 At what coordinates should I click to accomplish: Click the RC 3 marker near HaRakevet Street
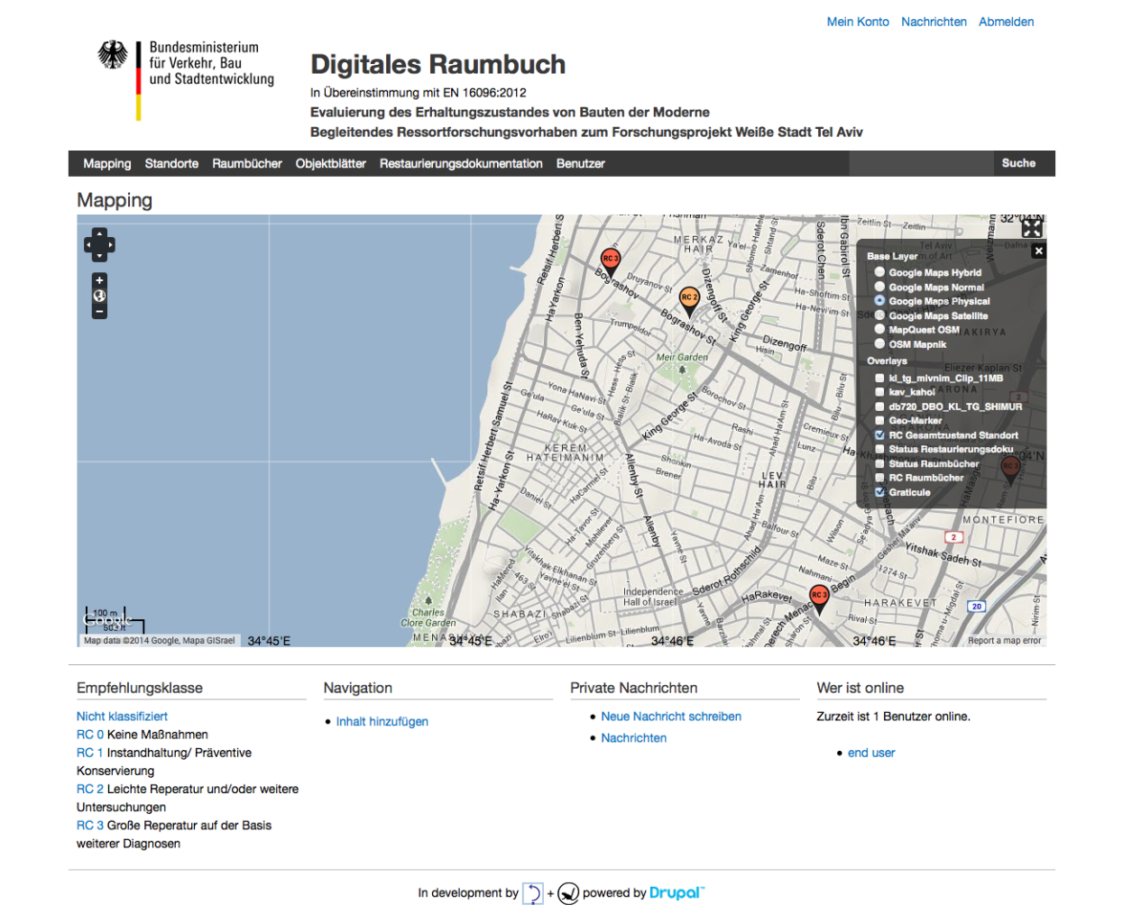click(818, 595)
